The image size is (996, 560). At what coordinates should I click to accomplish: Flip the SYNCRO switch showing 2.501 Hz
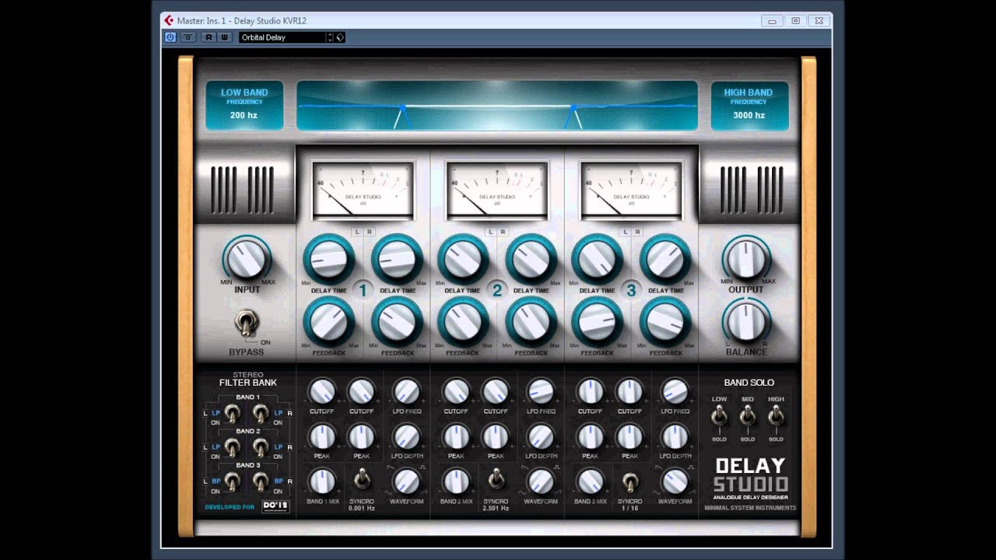tap(496, 480)
